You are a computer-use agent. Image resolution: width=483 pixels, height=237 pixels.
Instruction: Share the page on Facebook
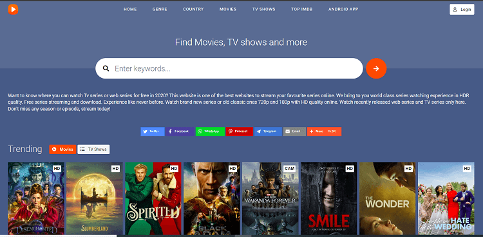point(180,131)
